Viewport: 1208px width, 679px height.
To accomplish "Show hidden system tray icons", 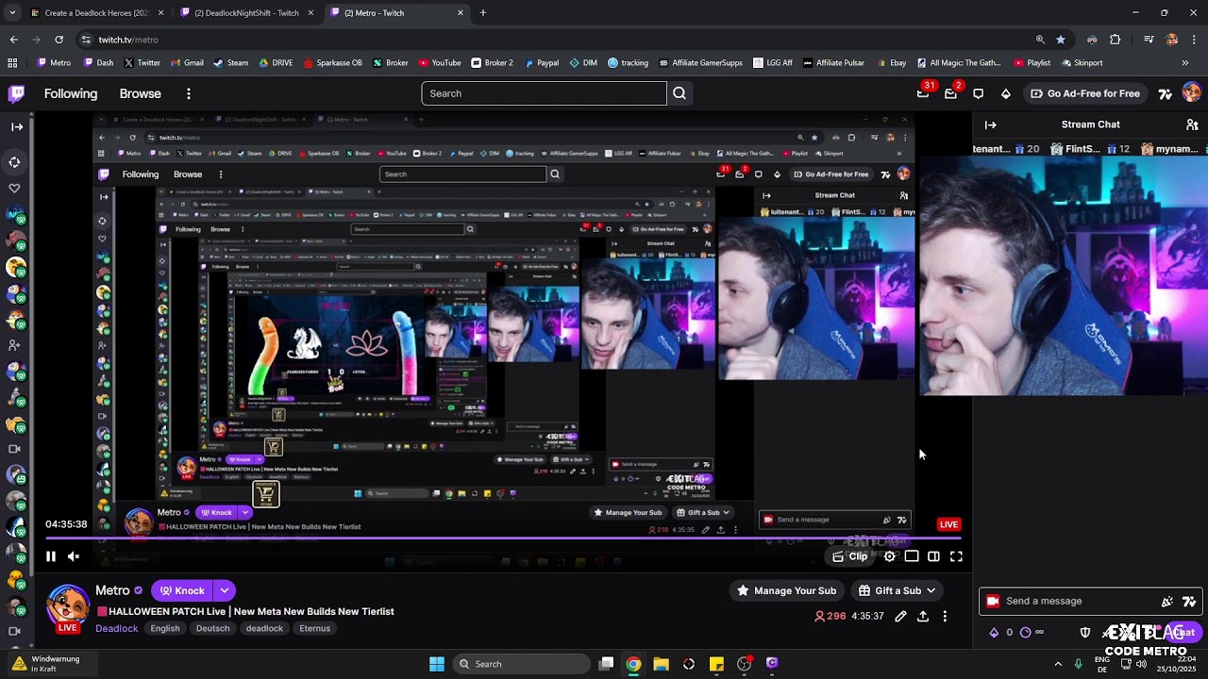I will (x=1058, y=664).
